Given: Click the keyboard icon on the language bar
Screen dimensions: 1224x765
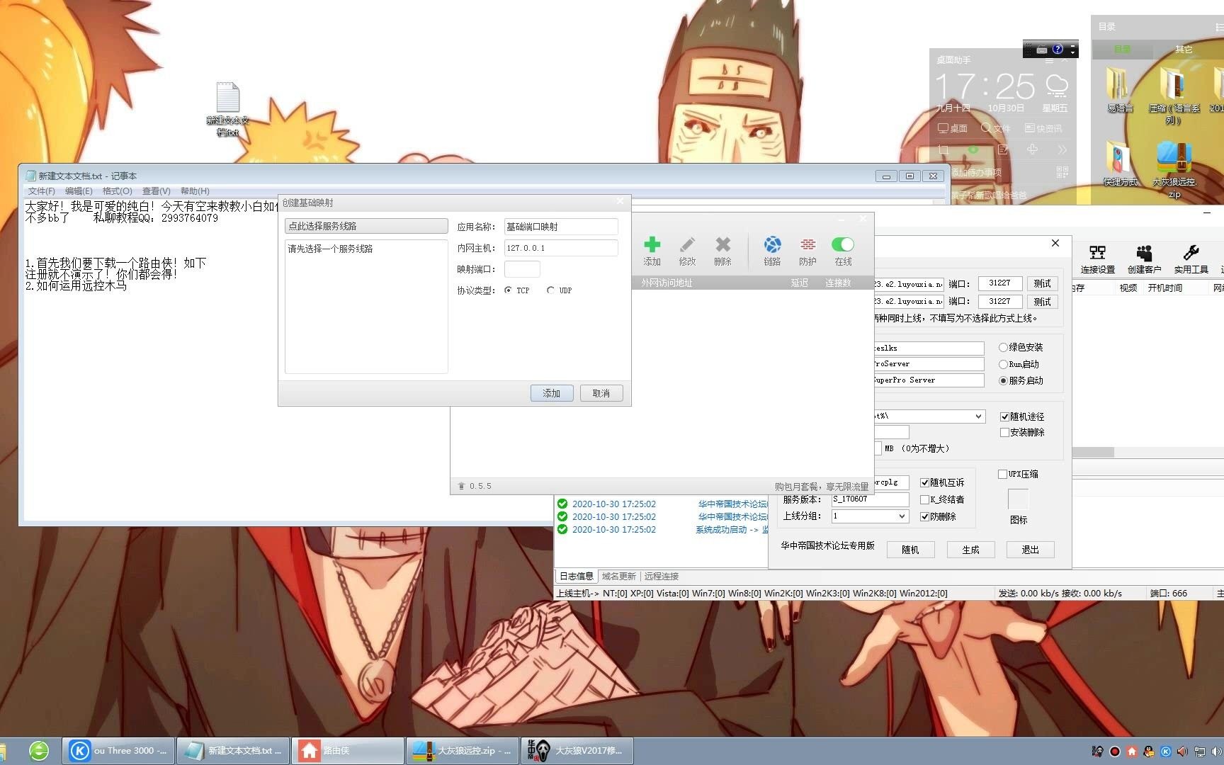Looking at the screenshot, I should coord(1041,50).
